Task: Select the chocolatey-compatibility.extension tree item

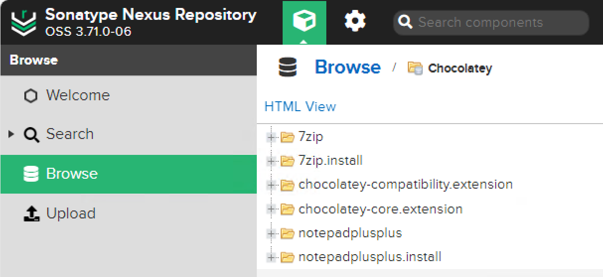Action: [405, 185]
